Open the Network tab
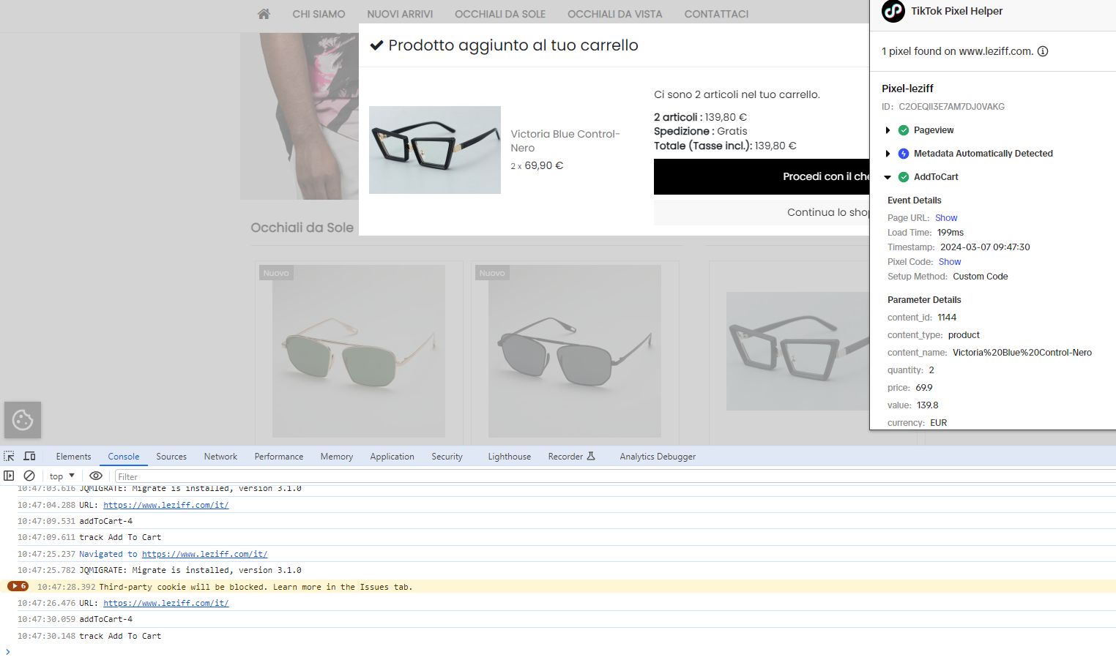The height and width of the screenshot is (671, 1116). click(220, 456)
